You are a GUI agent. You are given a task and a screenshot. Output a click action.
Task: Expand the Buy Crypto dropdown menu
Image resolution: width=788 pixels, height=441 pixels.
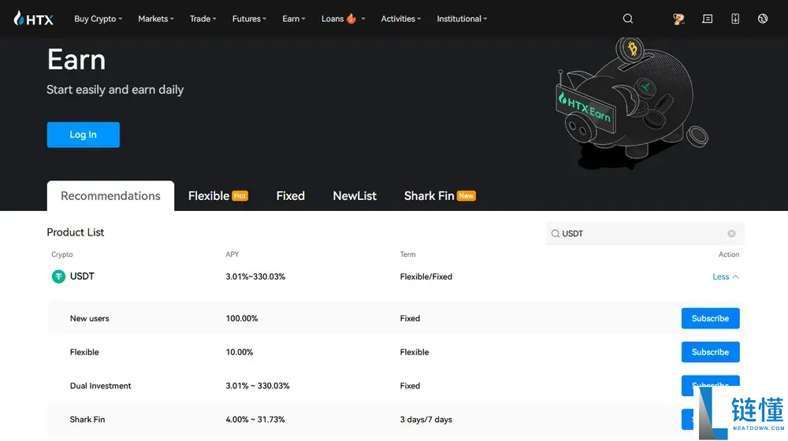coord(98,19)
